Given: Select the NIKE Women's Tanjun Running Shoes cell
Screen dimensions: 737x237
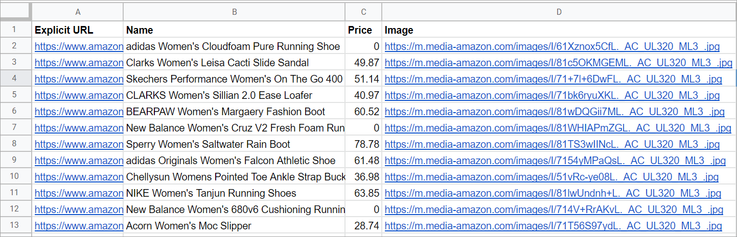Looking at the screenshot, I should (x=234, y=193).
